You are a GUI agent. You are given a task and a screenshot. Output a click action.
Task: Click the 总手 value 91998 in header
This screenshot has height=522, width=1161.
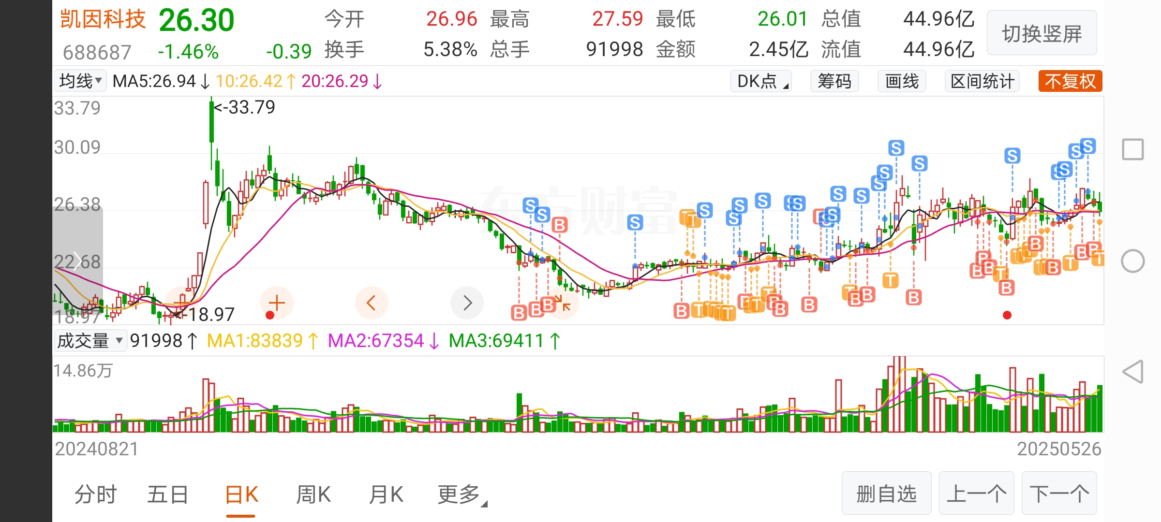[614, 49]
